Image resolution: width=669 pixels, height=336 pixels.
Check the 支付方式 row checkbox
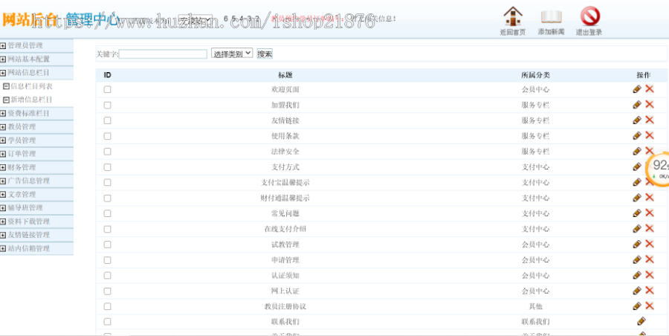108,167
